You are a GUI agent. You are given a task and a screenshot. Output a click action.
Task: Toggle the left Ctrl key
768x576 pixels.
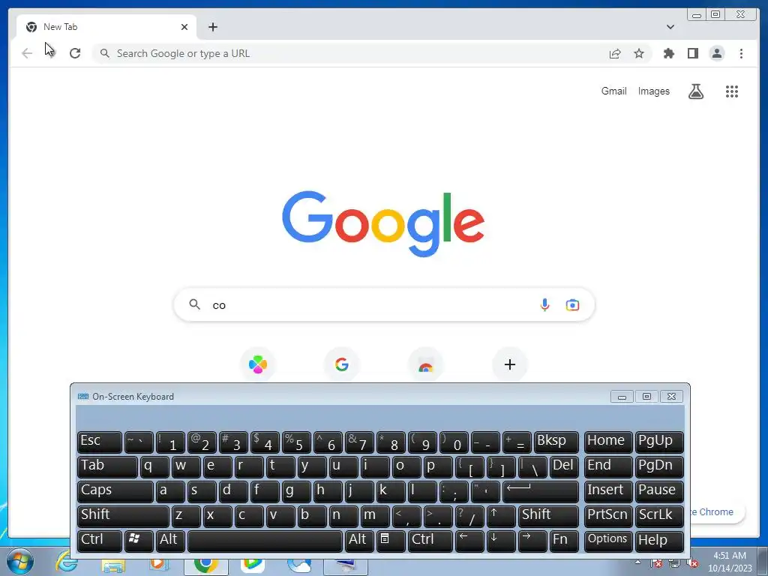click(100, 541)
